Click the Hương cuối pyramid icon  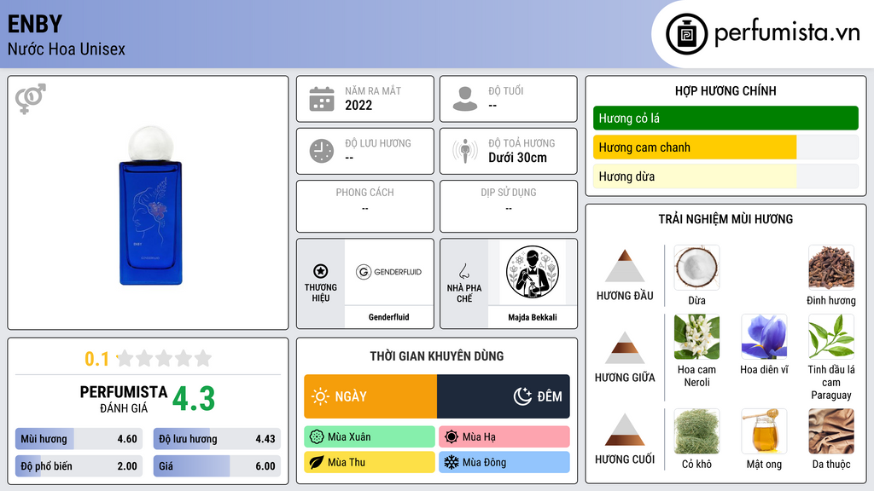click(x=625, y=430)
